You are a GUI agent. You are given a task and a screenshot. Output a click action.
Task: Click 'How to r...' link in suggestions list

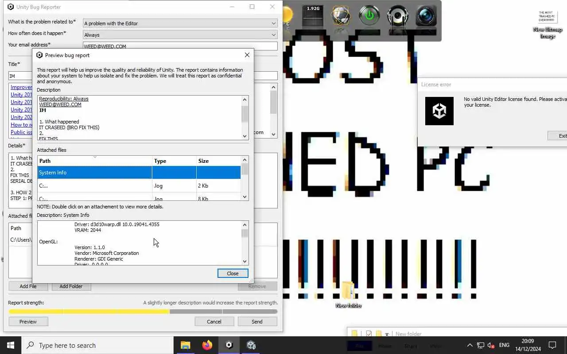coord(21,125)
